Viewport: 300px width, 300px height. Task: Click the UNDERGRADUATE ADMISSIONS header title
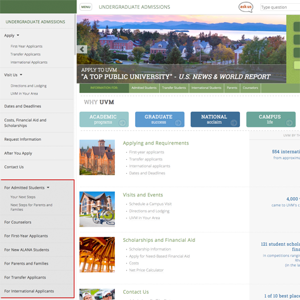[135, 7]
